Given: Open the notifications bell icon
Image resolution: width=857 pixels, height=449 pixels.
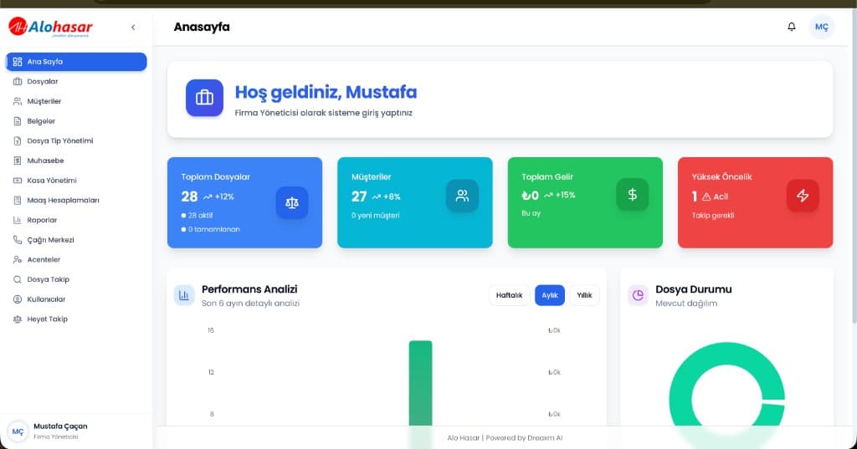Looking at the screenshot, I should coord(792,27).
